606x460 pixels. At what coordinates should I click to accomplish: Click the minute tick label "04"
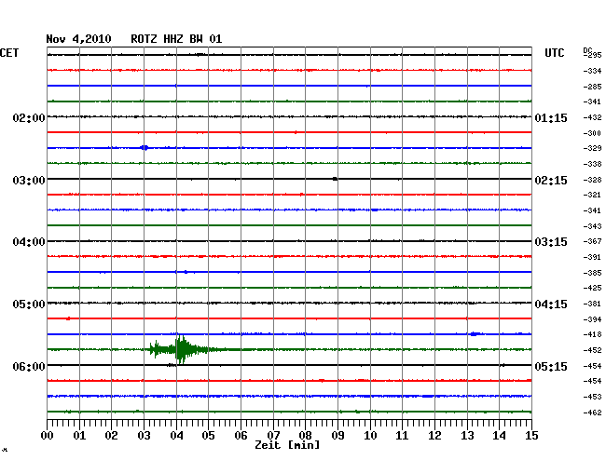coord(176,435)
